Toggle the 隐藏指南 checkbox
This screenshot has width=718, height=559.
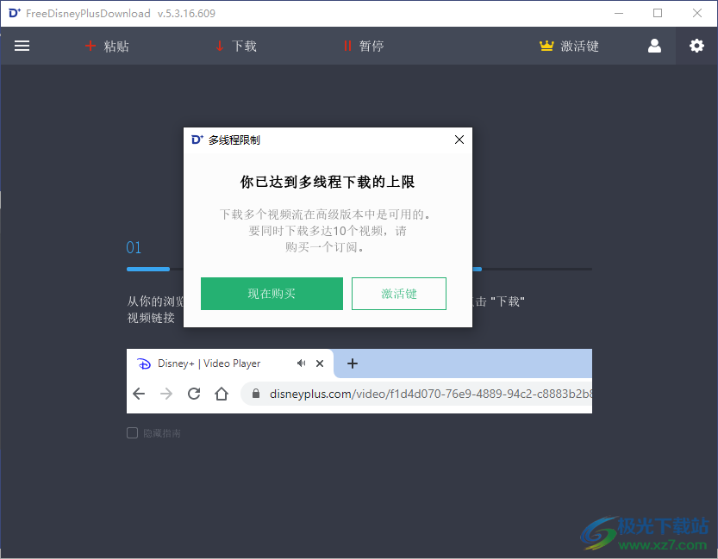point(133,432)
